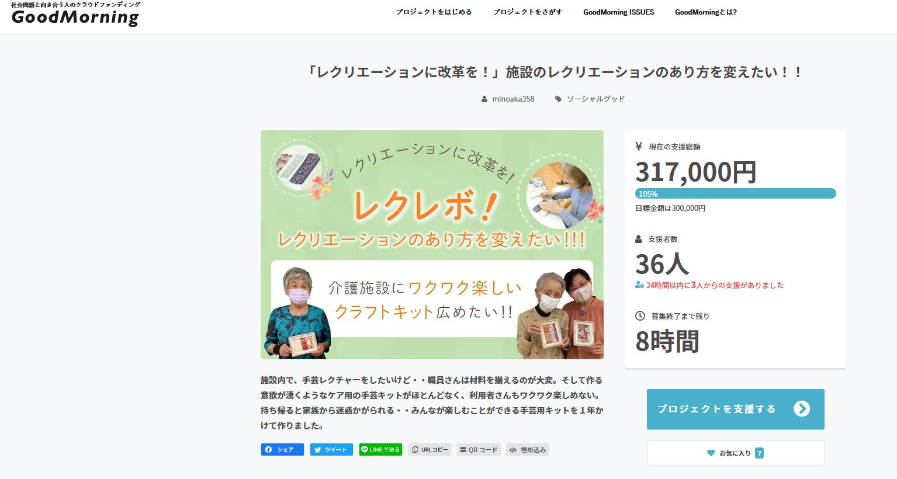This screenshot has width=897, height=479.
Task: Click the Twitter ツイート button
Action: pos(331,450)
